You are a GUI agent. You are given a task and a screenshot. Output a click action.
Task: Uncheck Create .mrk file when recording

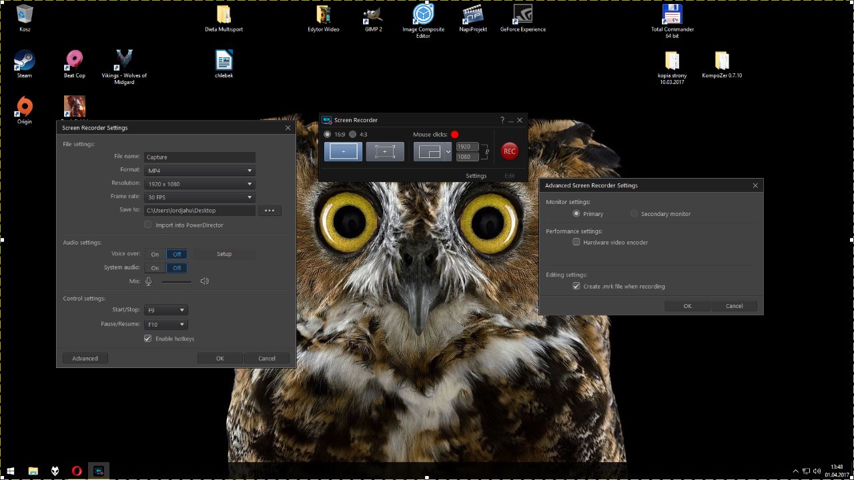pyautogui.click(x=576, y=287)
